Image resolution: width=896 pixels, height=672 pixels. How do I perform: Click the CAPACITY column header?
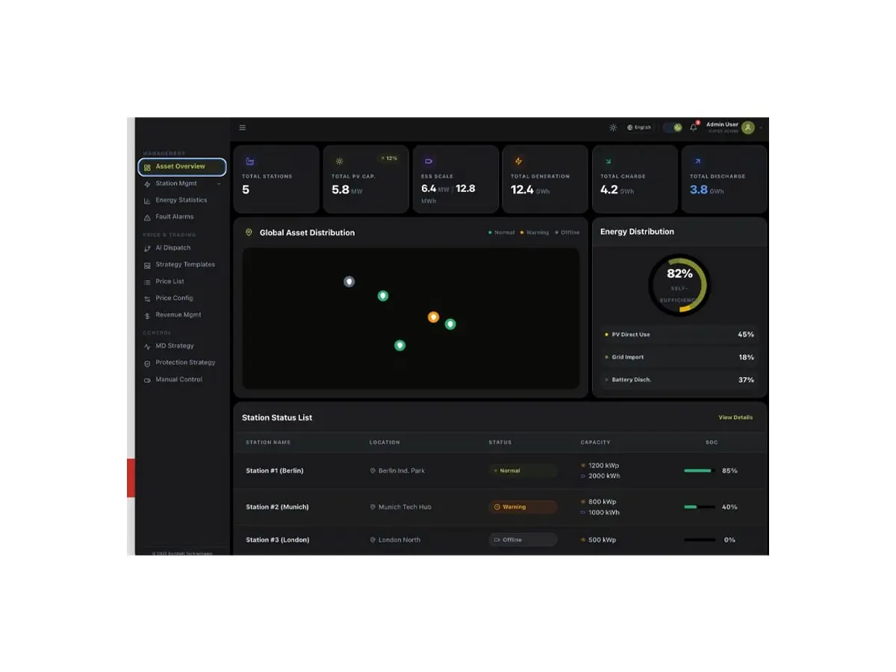(595, 443)
